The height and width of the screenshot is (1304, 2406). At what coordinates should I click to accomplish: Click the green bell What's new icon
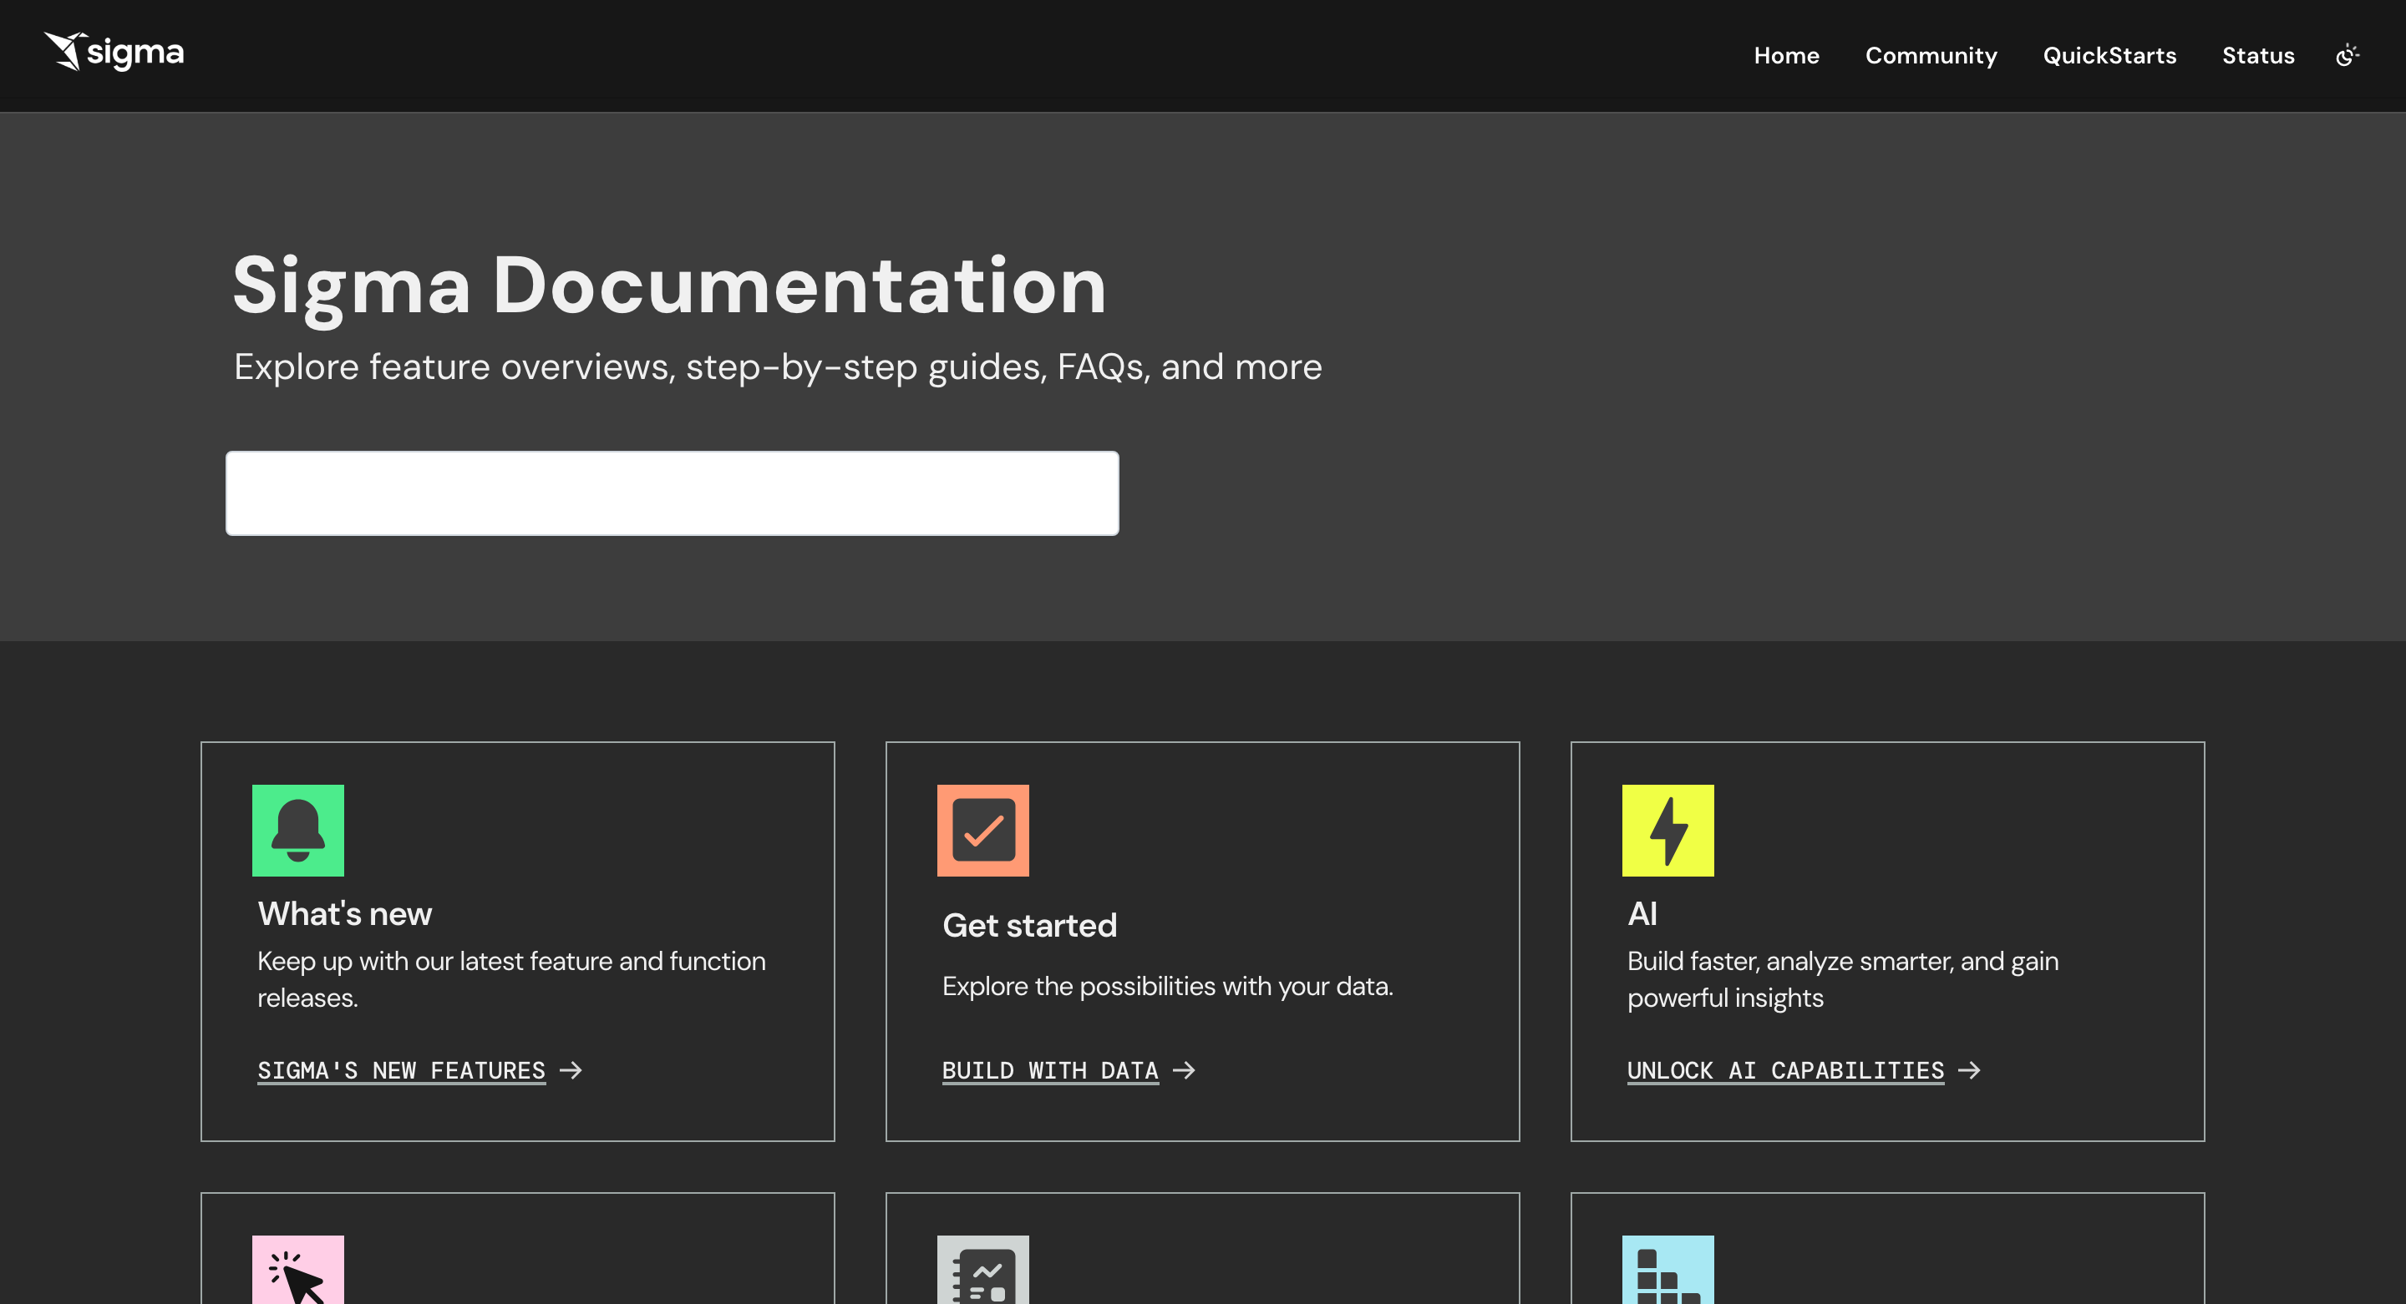click(298, 830)
